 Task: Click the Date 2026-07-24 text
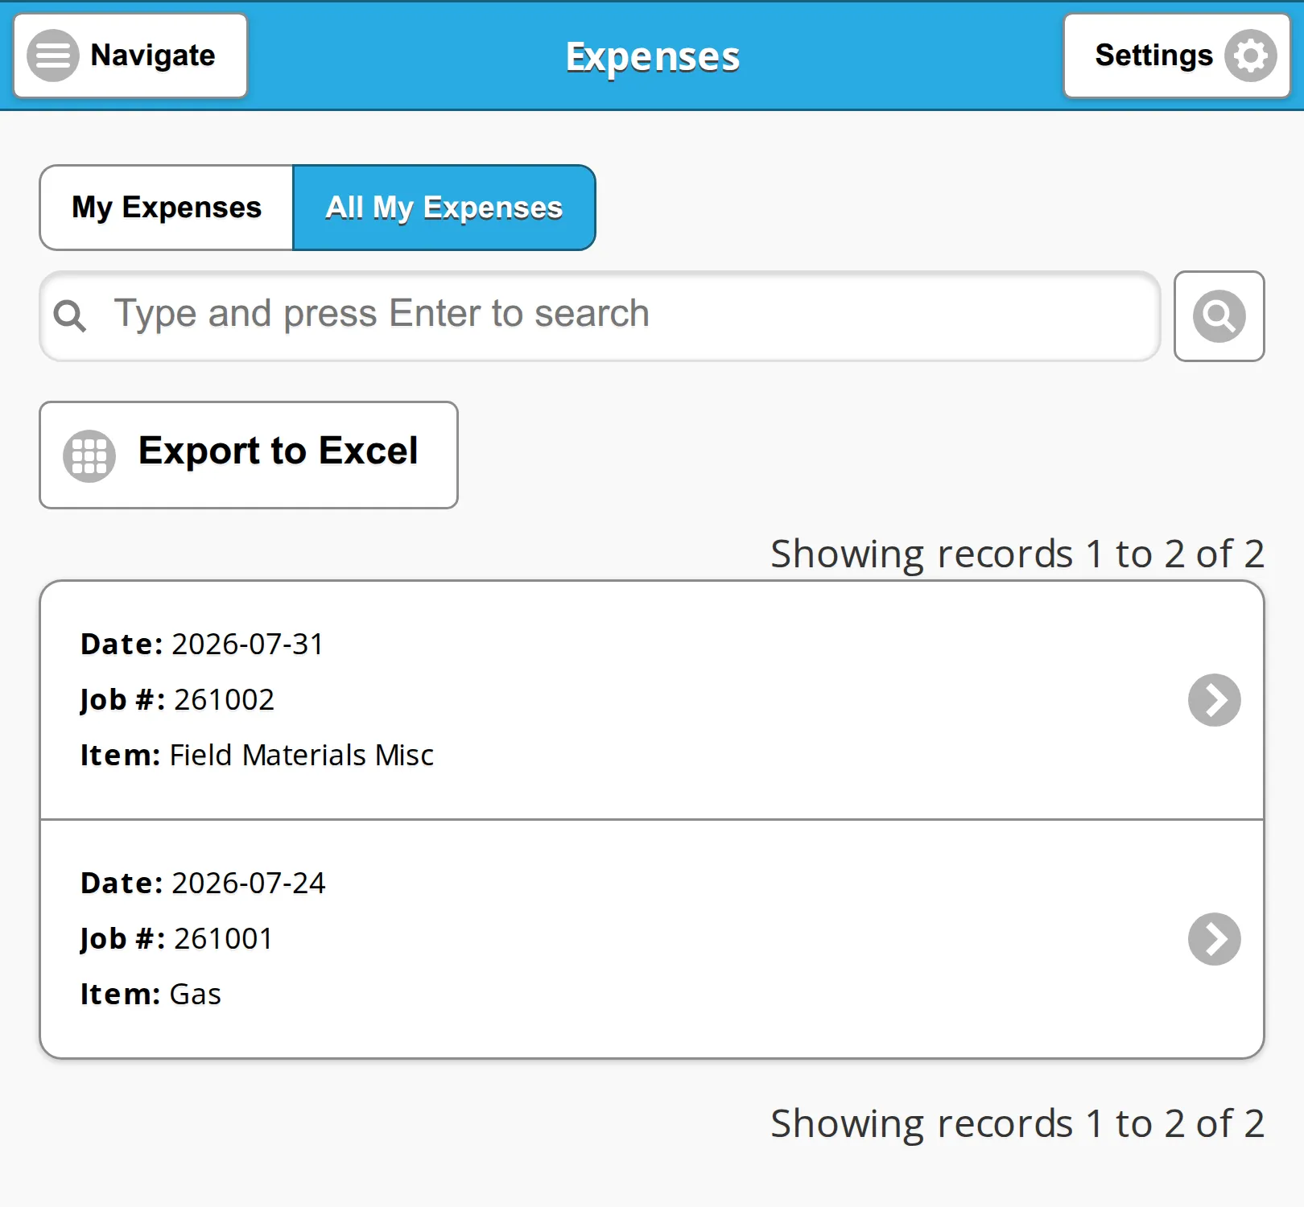(x=203, y=884)
